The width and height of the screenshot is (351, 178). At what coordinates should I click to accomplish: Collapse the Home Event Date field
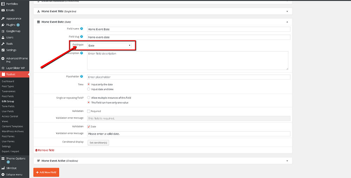287,22
